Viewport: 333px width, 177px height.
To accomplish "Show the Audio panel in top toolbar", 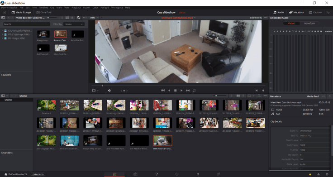I will [278, 12].
